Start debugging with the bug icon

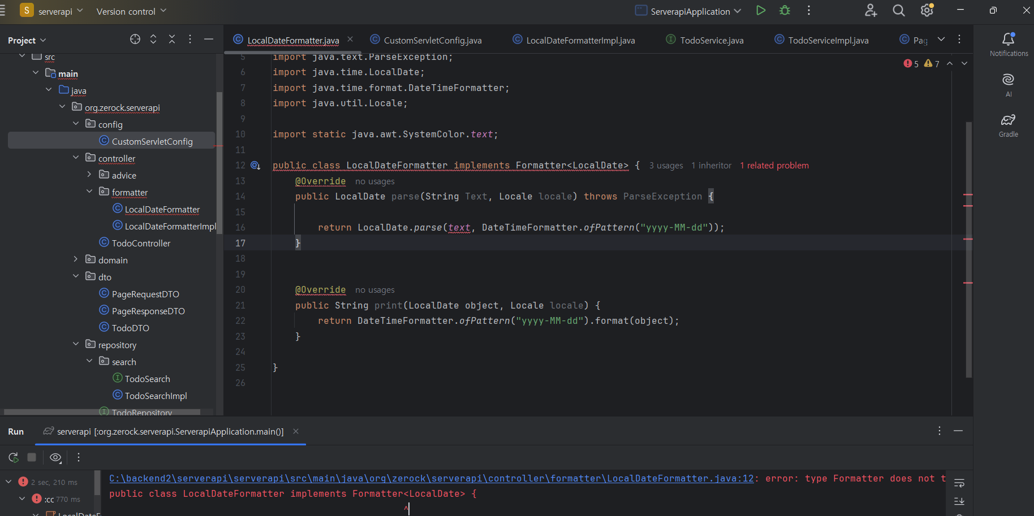(x=785, y=11)
